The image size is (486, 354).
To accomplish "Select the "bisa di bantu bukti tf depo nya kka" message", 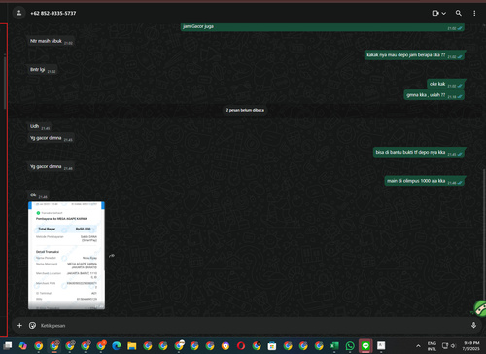I will tap(419, 152).
